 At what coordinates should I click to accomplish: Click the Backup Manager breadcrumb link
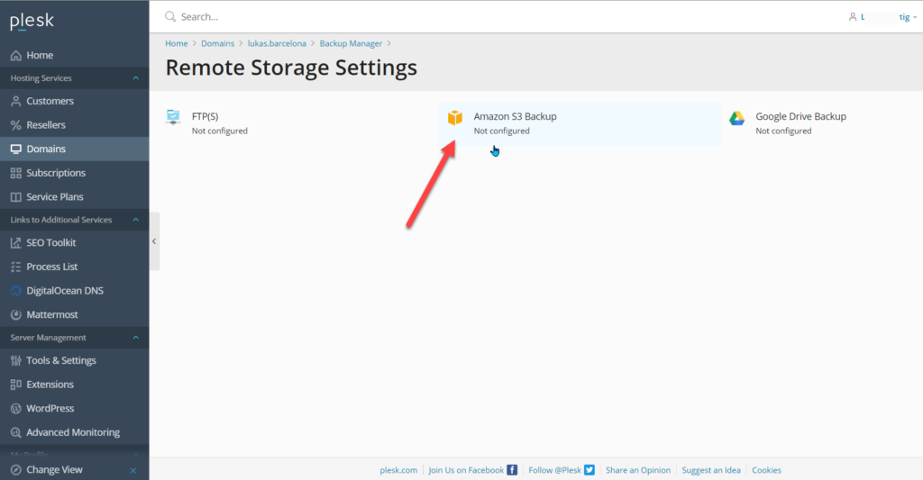click(x=351, y=43)
